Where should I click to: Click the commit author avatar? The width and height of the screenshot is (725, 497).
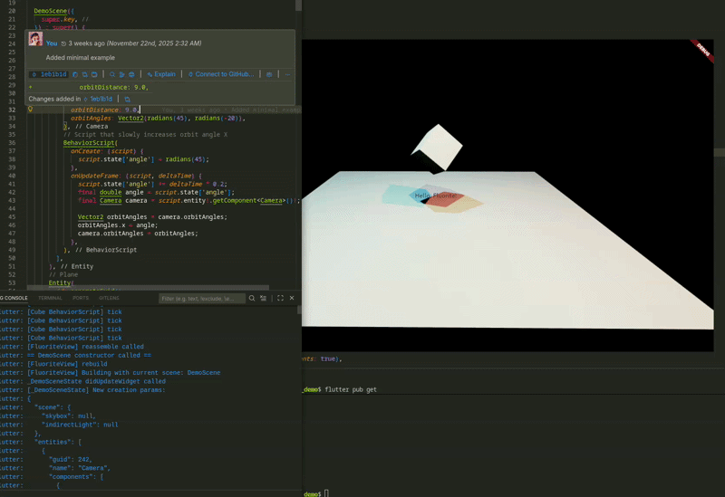tap(35, 40)
